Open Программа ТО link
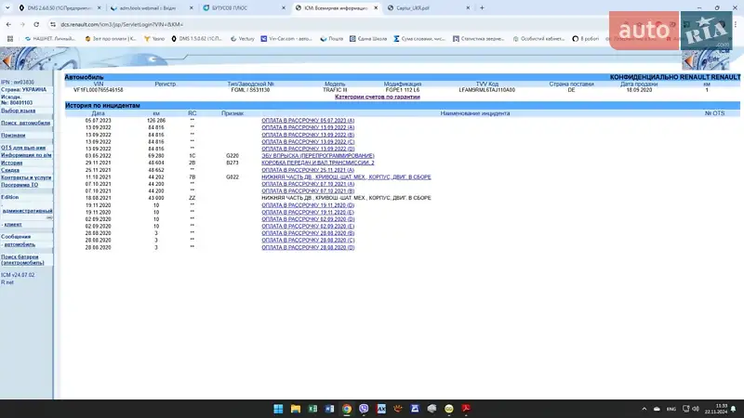The height and width of the screenshot is (418, 744). click(x=20, y=185)
